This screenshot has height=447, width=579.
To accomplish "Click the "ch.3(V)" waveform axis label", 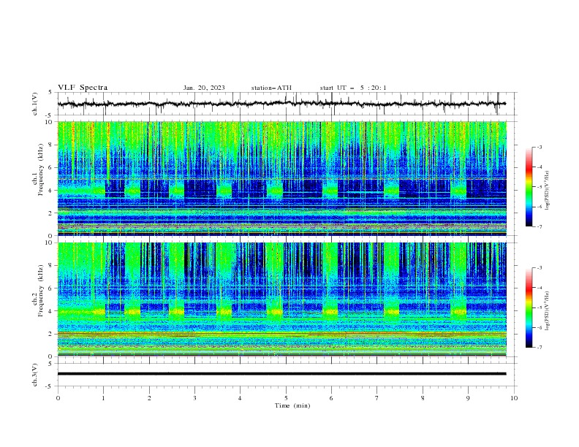I will coord(35,375).
